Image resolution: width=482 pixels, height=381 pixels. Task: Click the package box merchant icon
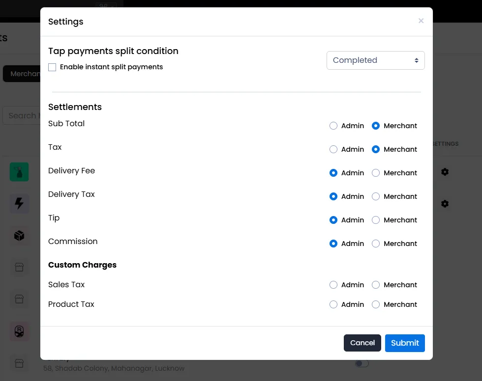(x=19, y=236)
